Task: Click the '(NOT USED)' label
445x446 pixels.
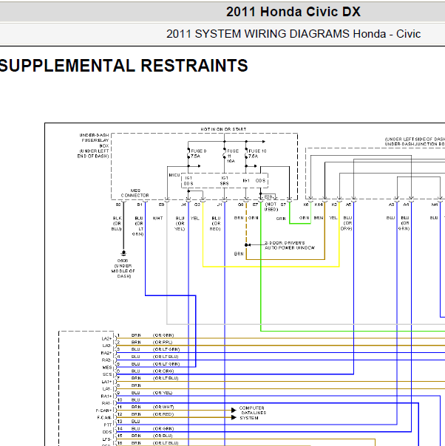Action: tap(271, 207)
